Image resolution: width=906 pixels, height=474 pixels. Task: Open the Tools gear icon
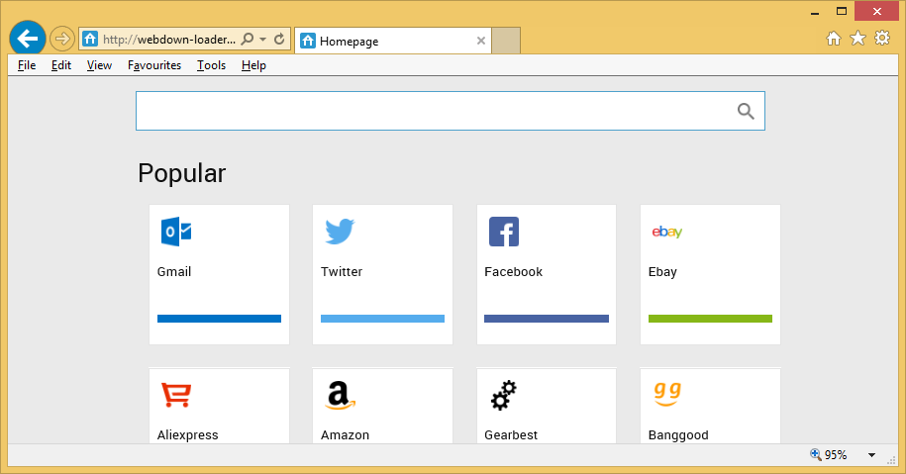point(882,39)
